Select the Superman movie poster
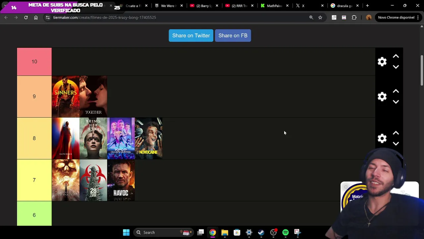Viewport: 424px width, 239px height. (x=66, y=138)
